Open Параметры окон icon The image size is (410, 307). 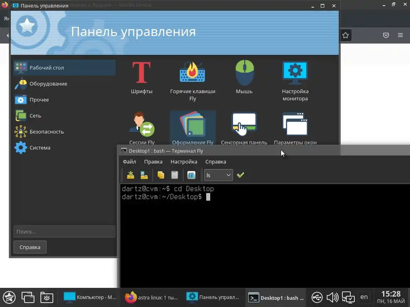point(295,128)
